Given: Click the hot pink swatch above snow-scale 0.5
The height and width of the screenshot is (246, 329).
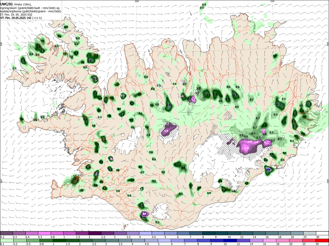Looking at the screenshot, I should 44,233.
